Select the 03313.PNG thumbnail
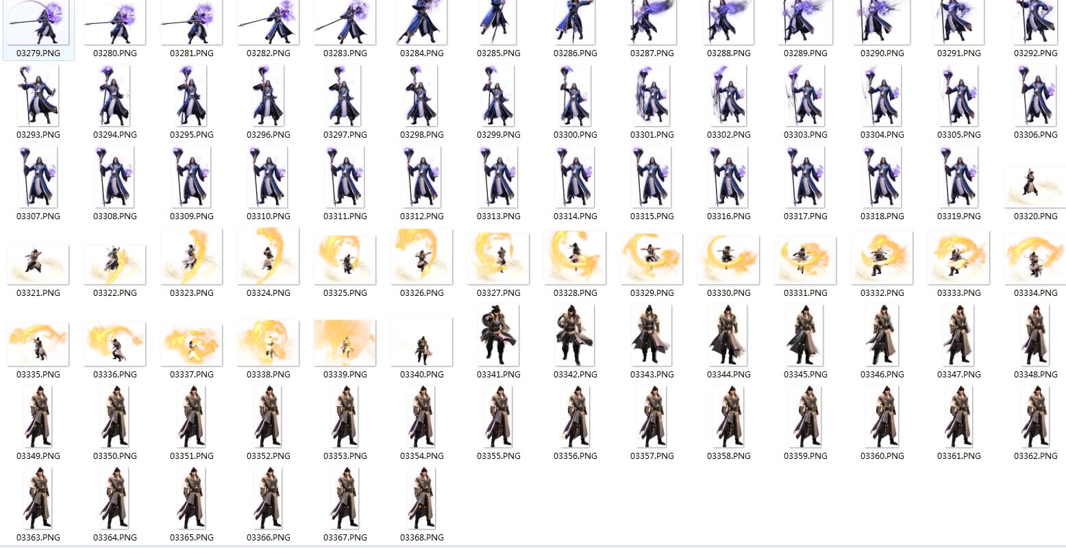Screen dimensions: 1066x548 [499, 177]
